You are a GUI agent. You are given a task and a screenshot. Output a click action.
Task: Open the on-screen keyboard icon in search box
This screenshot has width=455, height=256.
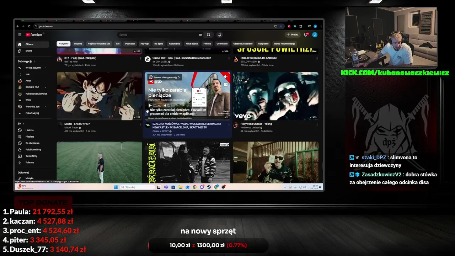click(x=200, y=35)
